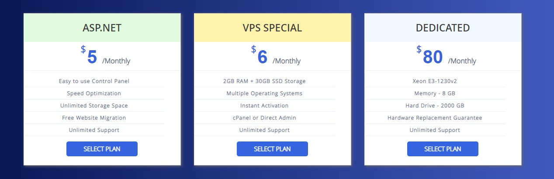
Task: Click Easy to use Control Panel feature
Action: point(94,81)
